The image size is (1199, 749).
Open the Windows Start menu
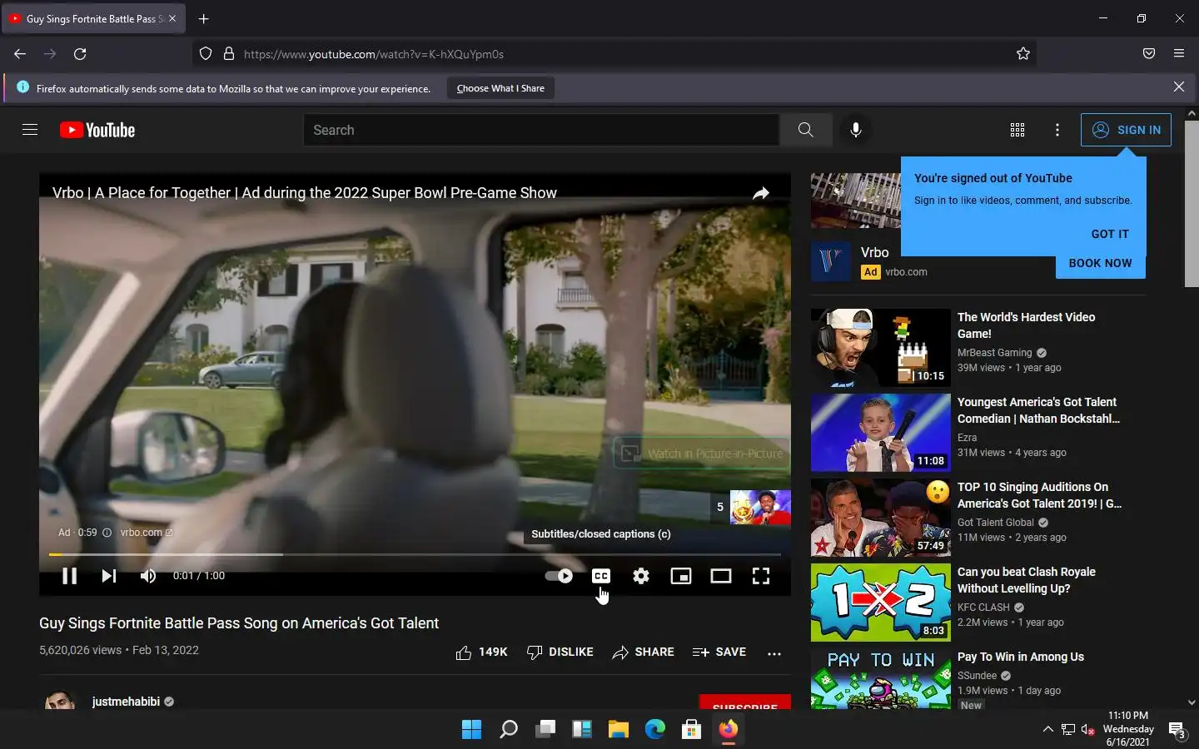(x=471, y=729)
